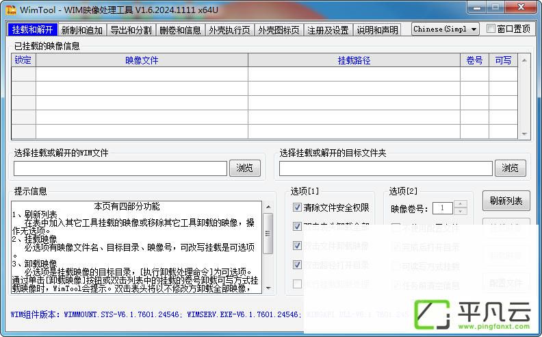Click the 挂载路径 column header
Screen dimensions: 542x337
click(354, 60)
